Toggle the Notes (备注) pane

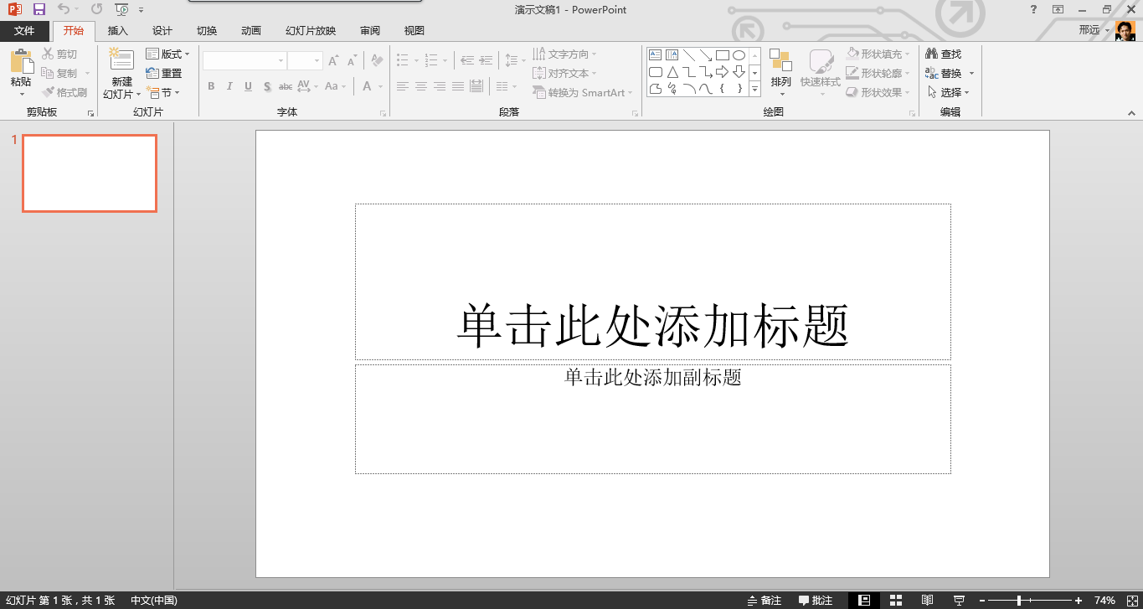click(x=764, y=600)
